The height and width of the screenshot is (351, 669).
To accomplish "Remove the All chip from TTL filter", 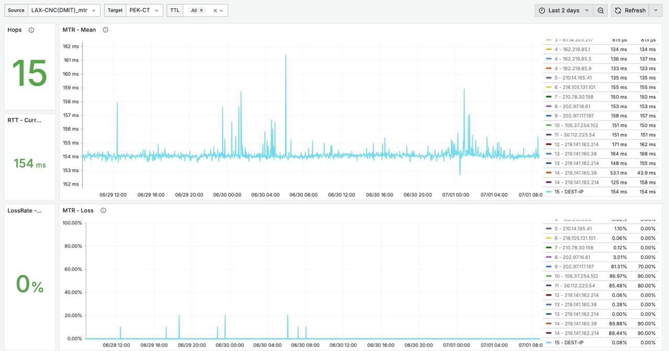I will (202, 10).
